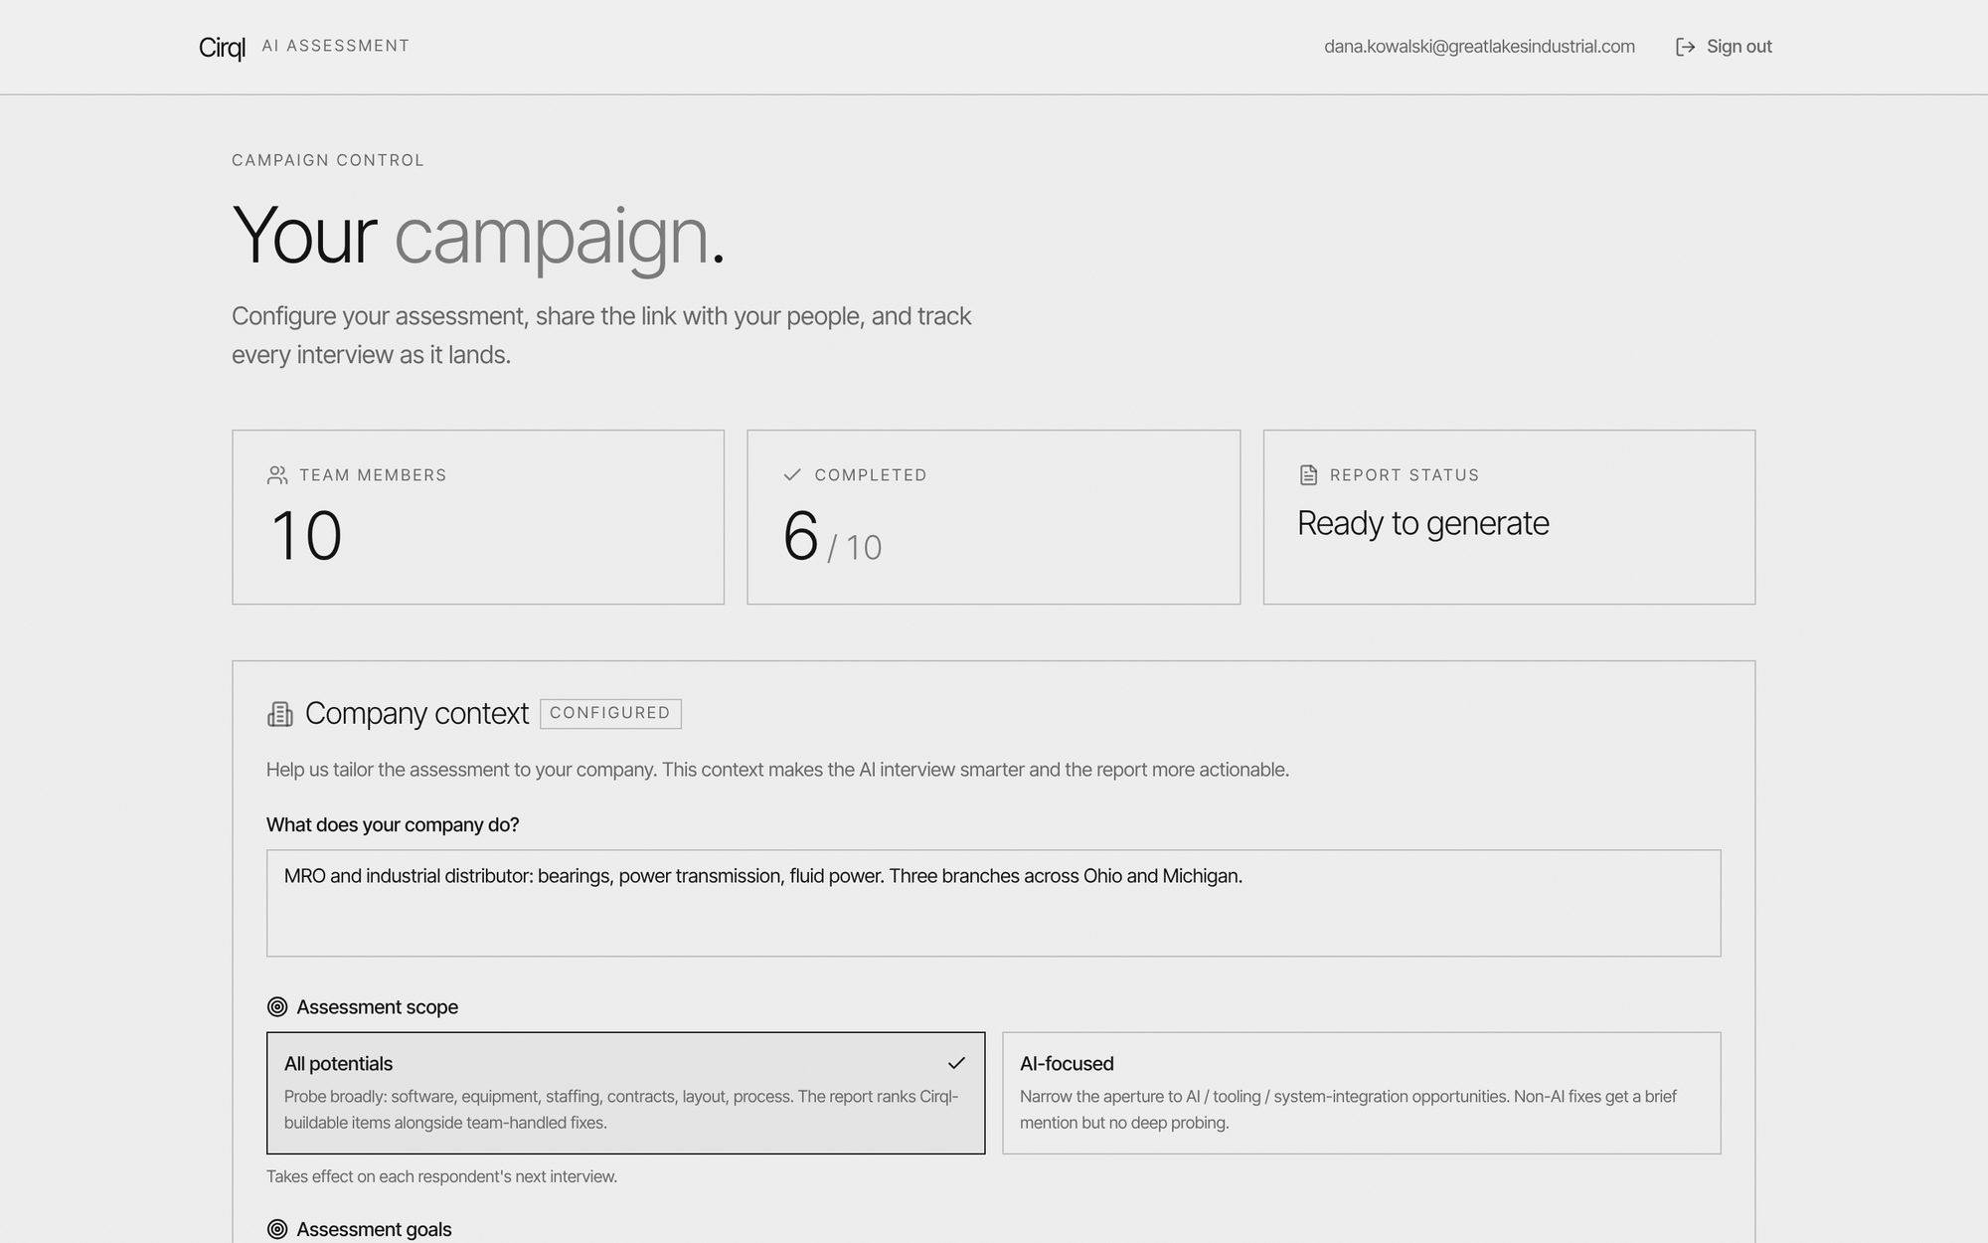Click the Company context building icon
Screen dimensions: 1988x1243
tap(280, 714)
